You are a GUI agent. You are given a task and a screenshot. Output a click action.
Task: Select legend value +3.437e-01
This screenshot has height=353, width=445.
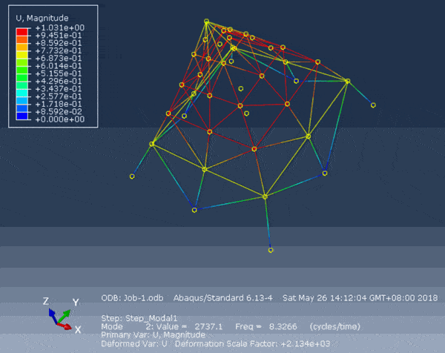click(x=58, y=89)
